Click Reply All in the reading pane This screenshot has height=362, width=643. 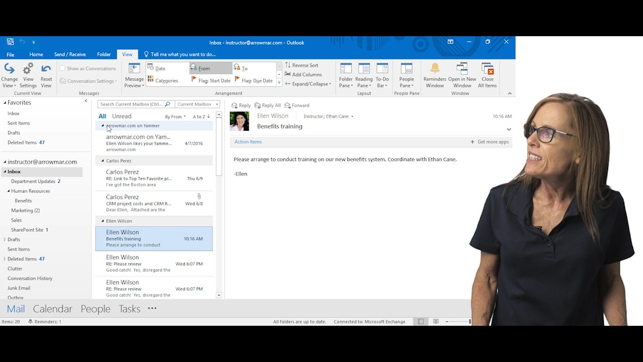point(267,105)
